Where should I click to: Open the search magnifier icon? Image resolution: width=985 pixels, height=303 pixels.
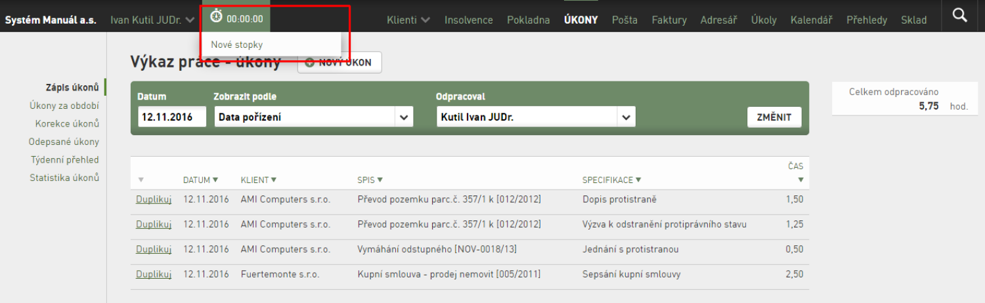tap(960, 15)
